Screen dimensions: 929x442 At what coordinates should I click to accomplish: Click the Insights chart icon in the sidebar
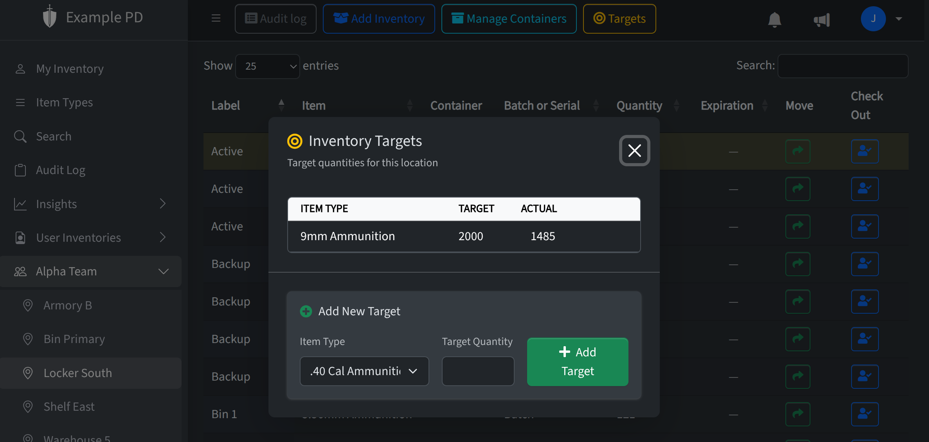(20, 204)
